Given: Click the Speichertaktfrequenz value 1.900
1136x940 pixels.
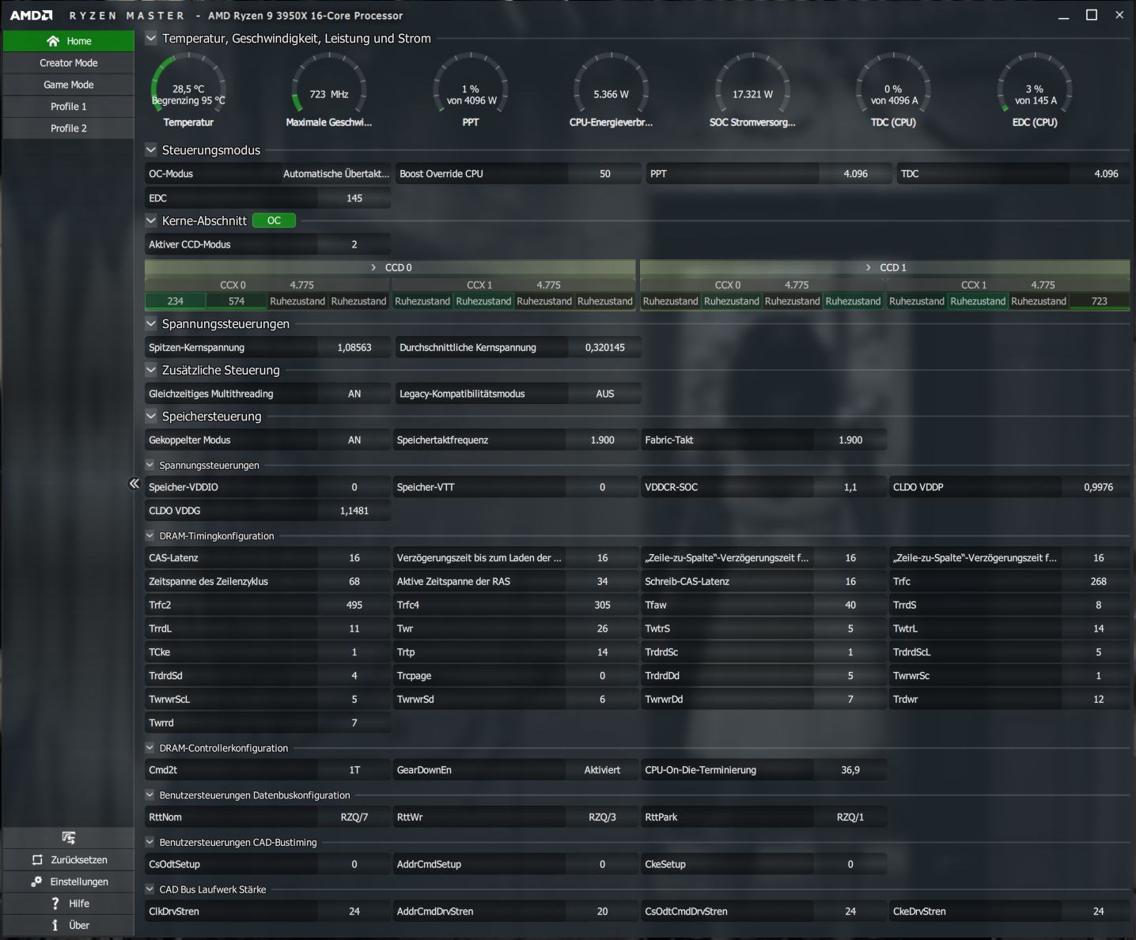Looking at the screenshot, I should (603, 440).
